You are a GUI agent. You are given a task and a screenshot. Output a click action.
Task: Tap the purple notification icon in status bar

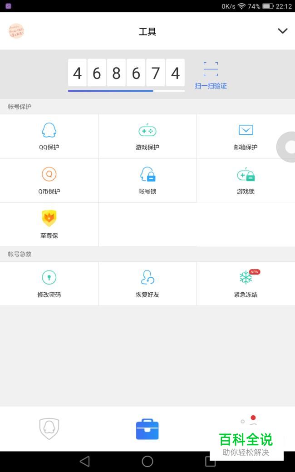[9, 6]
